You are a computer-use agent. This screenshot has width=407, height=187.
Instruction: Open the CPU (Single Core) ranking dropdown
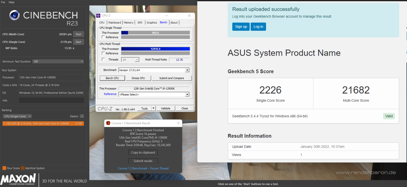(17, 116)
